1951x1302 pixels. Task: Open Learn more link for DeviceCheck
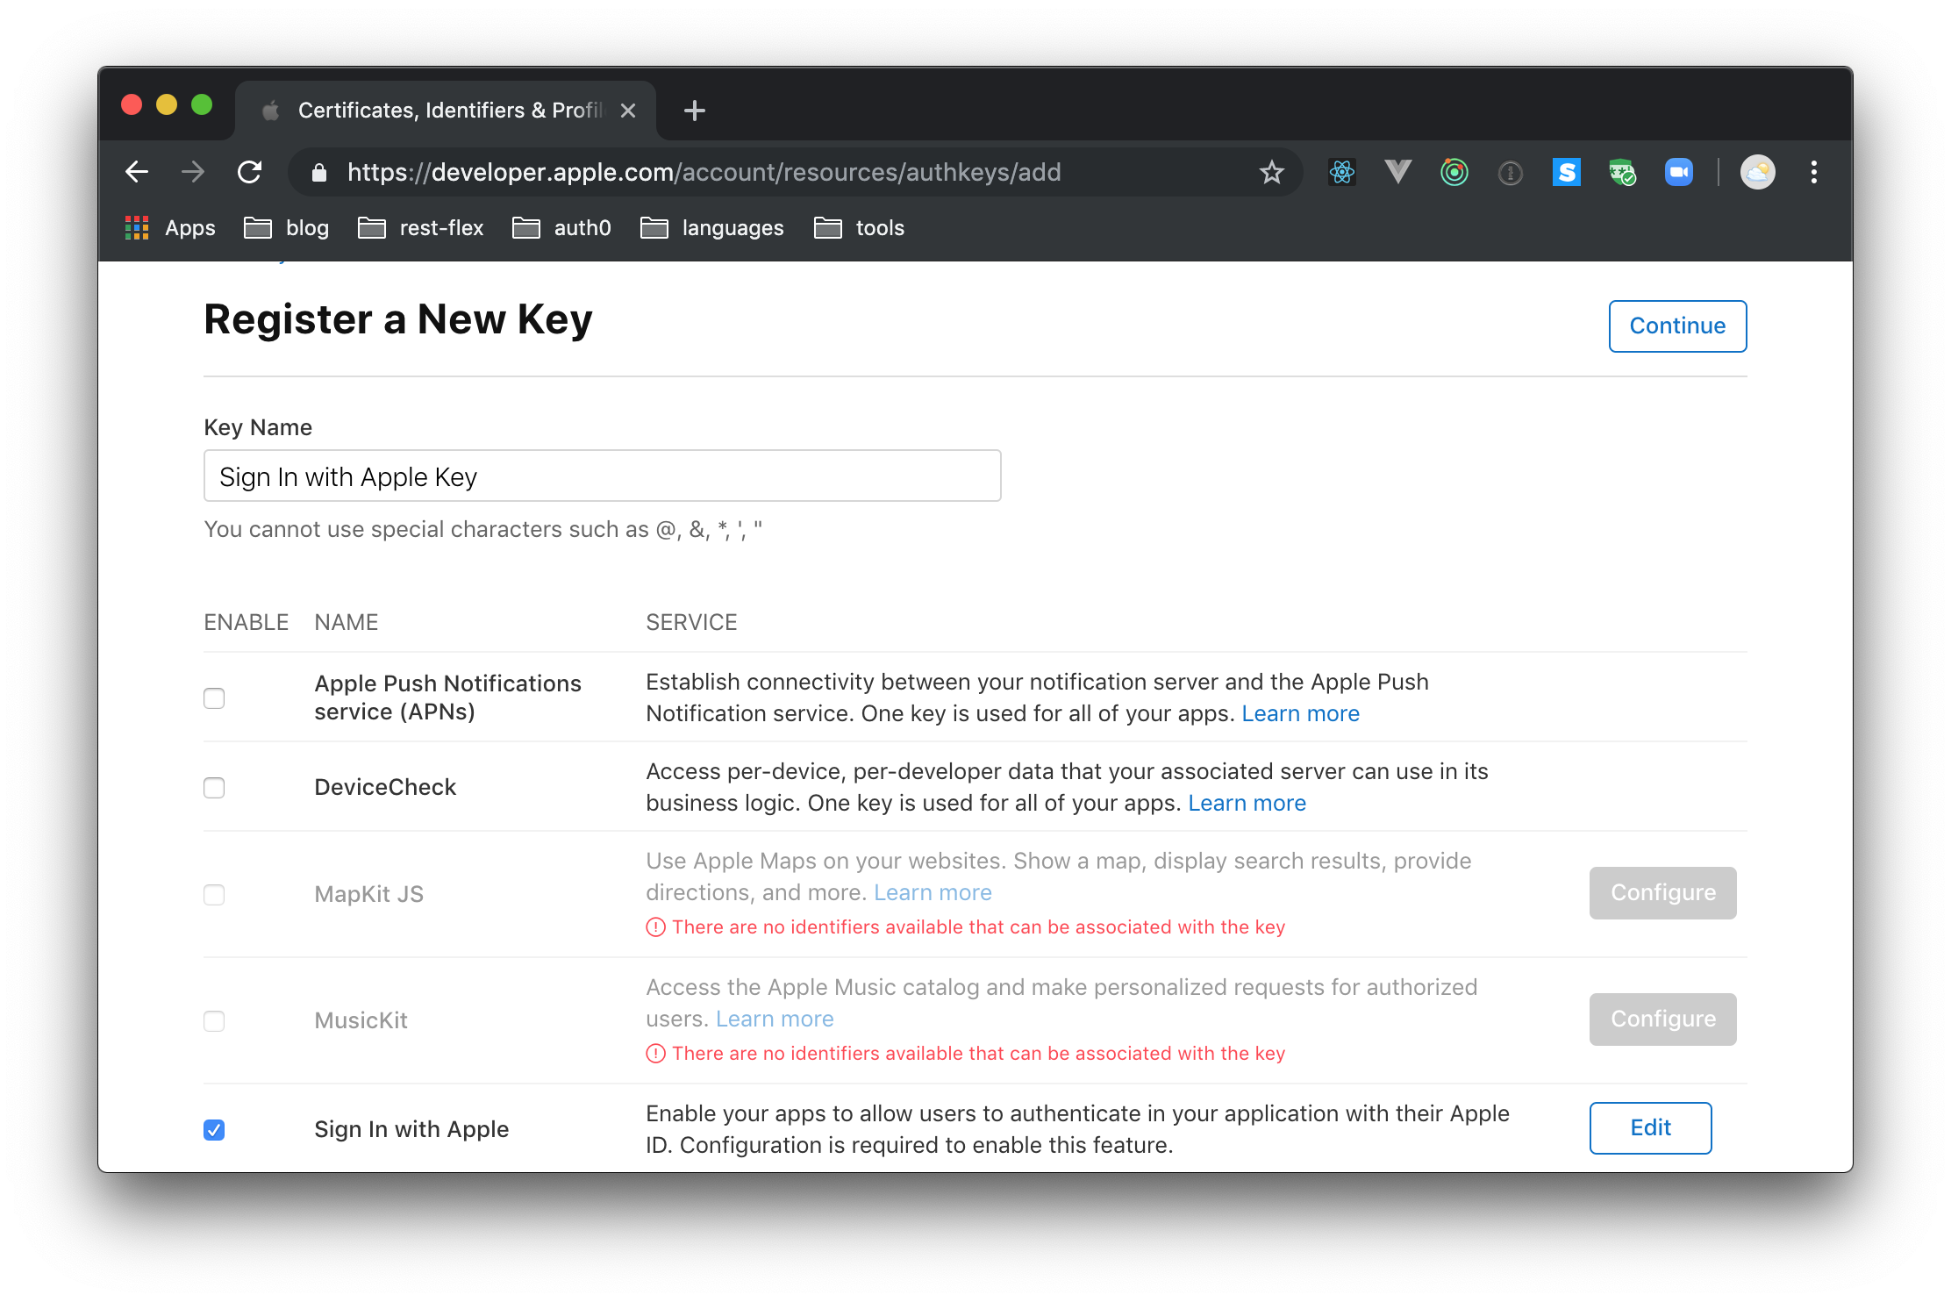pyautogui.click(x=1247, y=804)
